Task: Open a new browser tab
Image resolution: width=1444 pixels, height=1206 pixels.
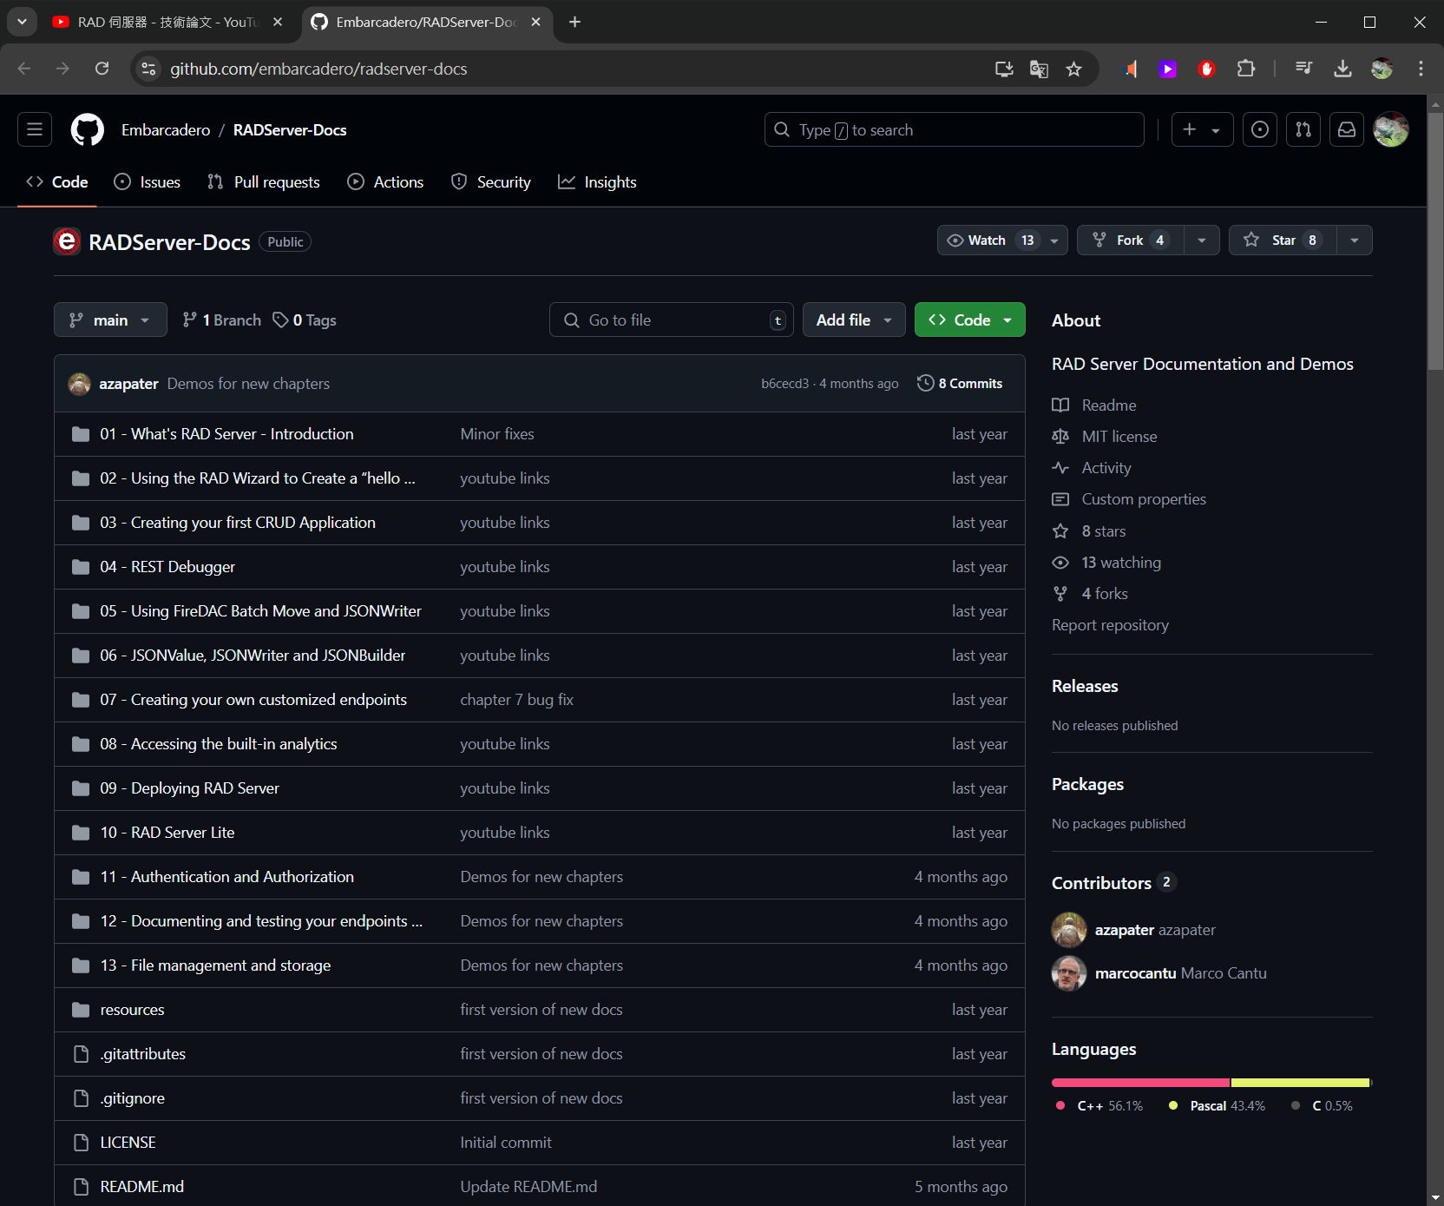Action: (x=574, y=22)
